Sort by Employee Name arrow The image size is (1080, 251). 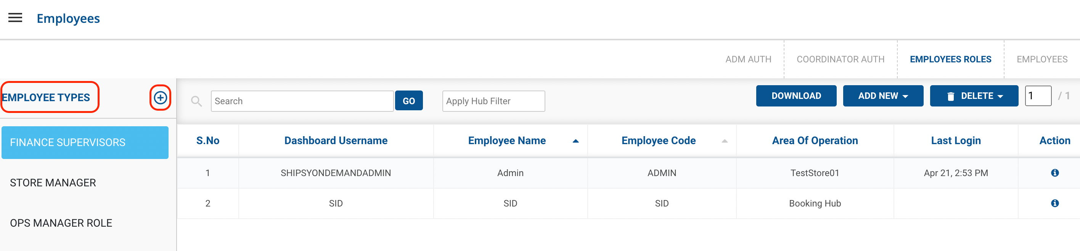coord(575,141)
